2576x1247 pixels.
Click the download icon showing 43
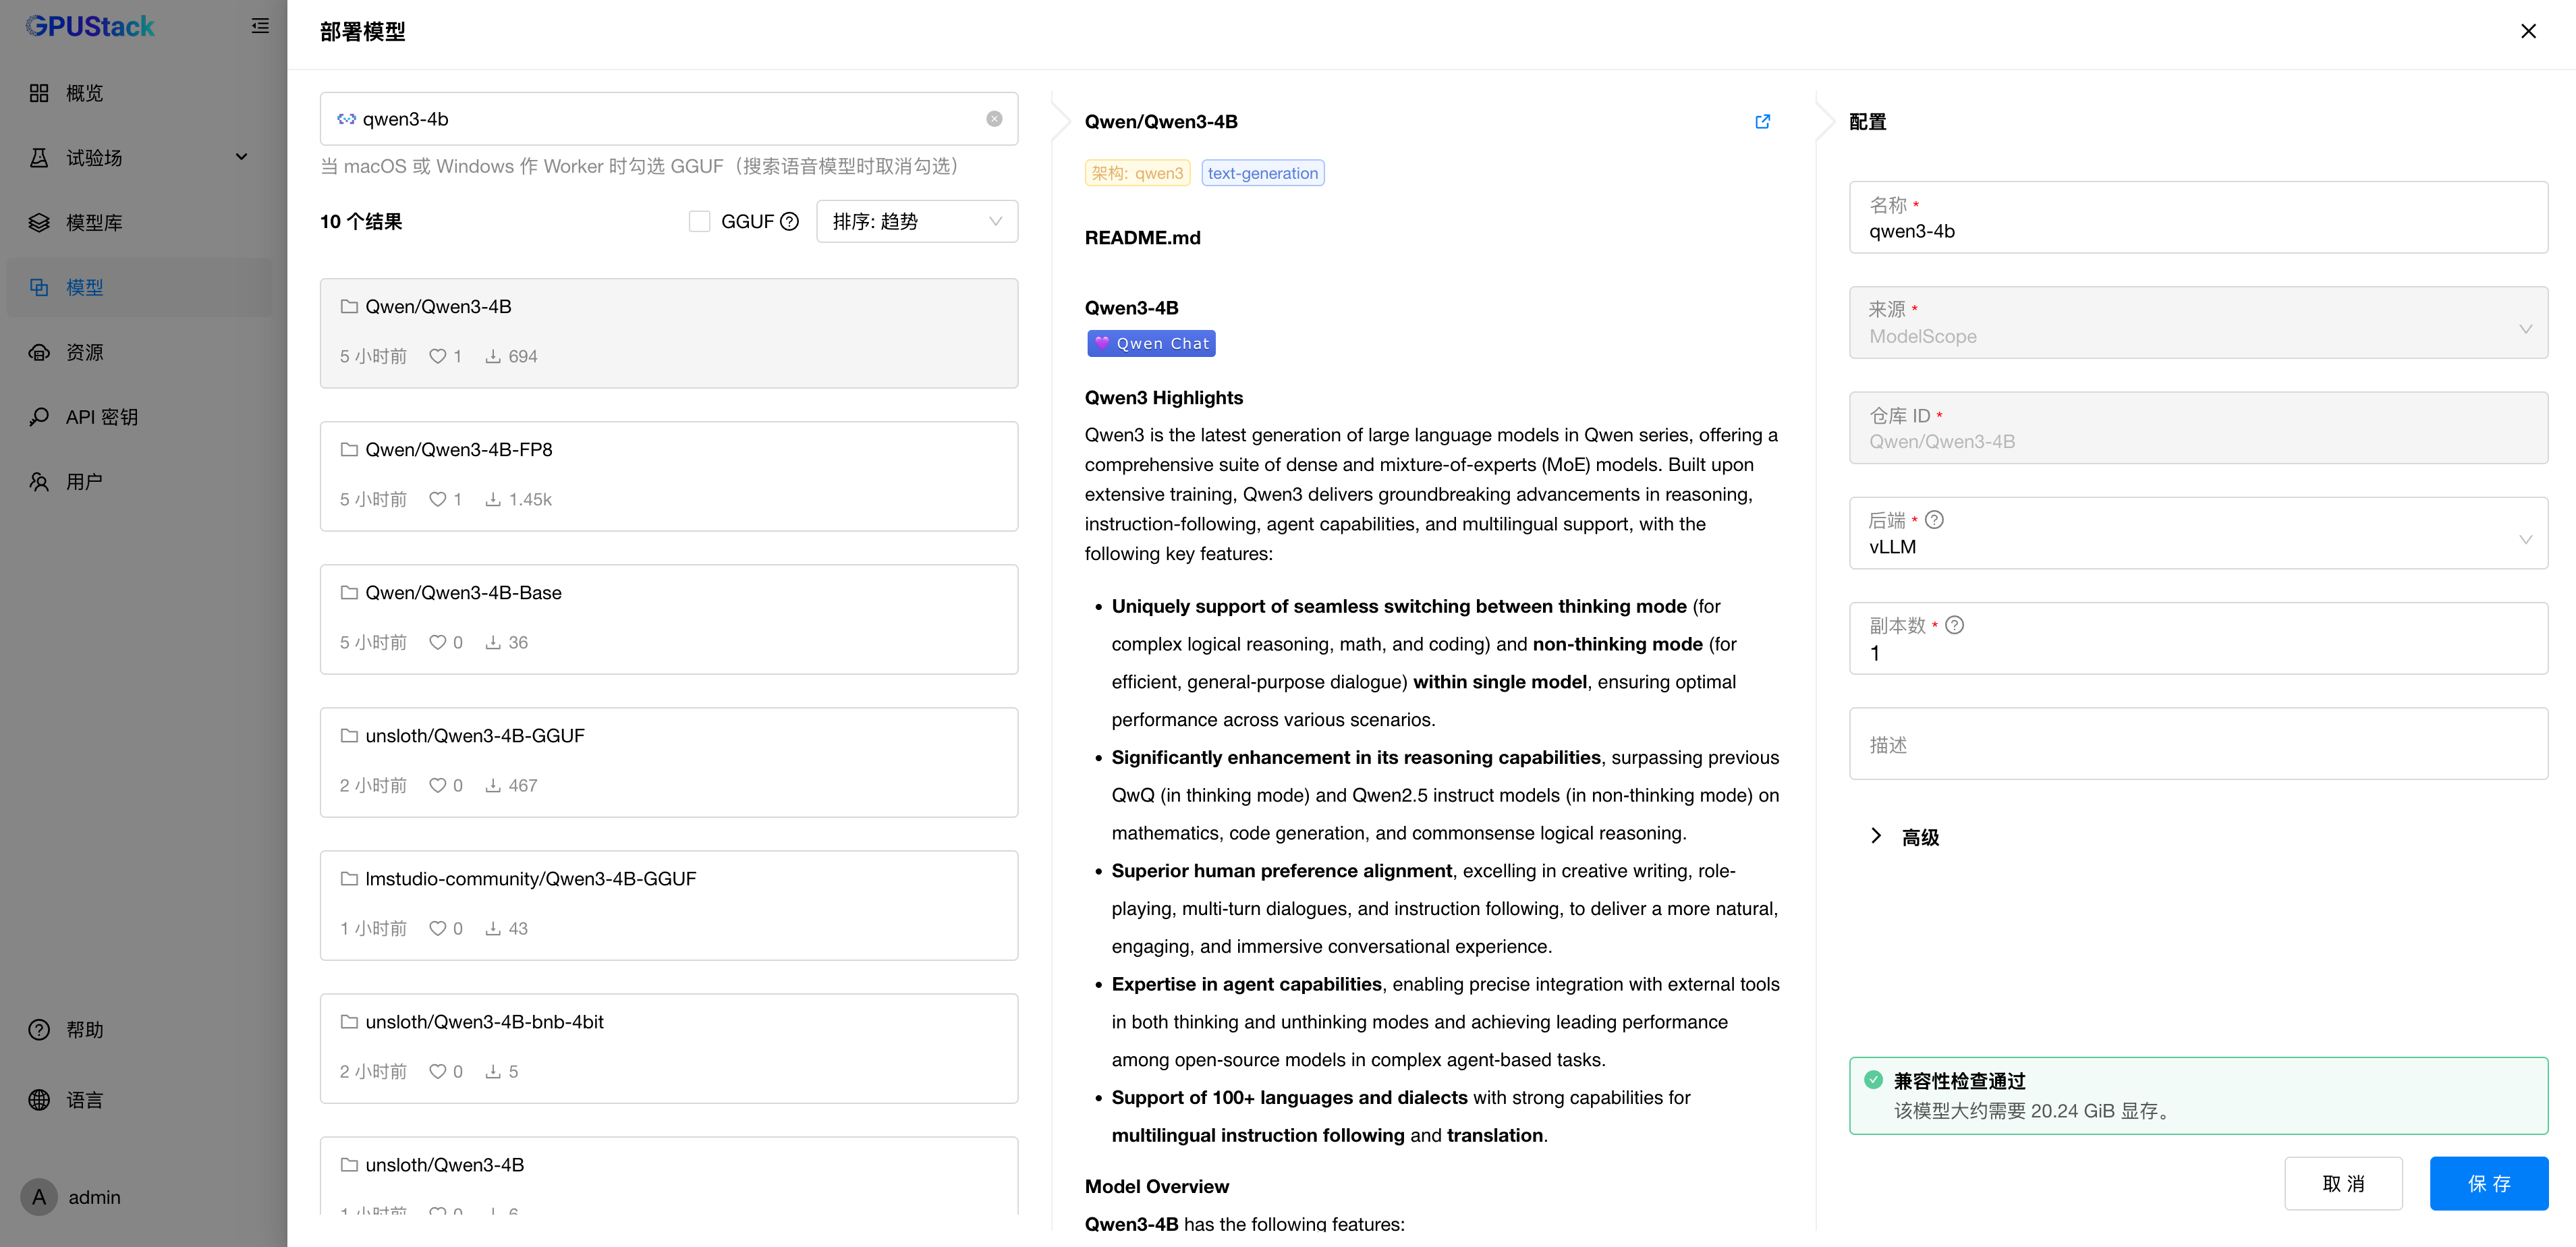click(493, 928)
